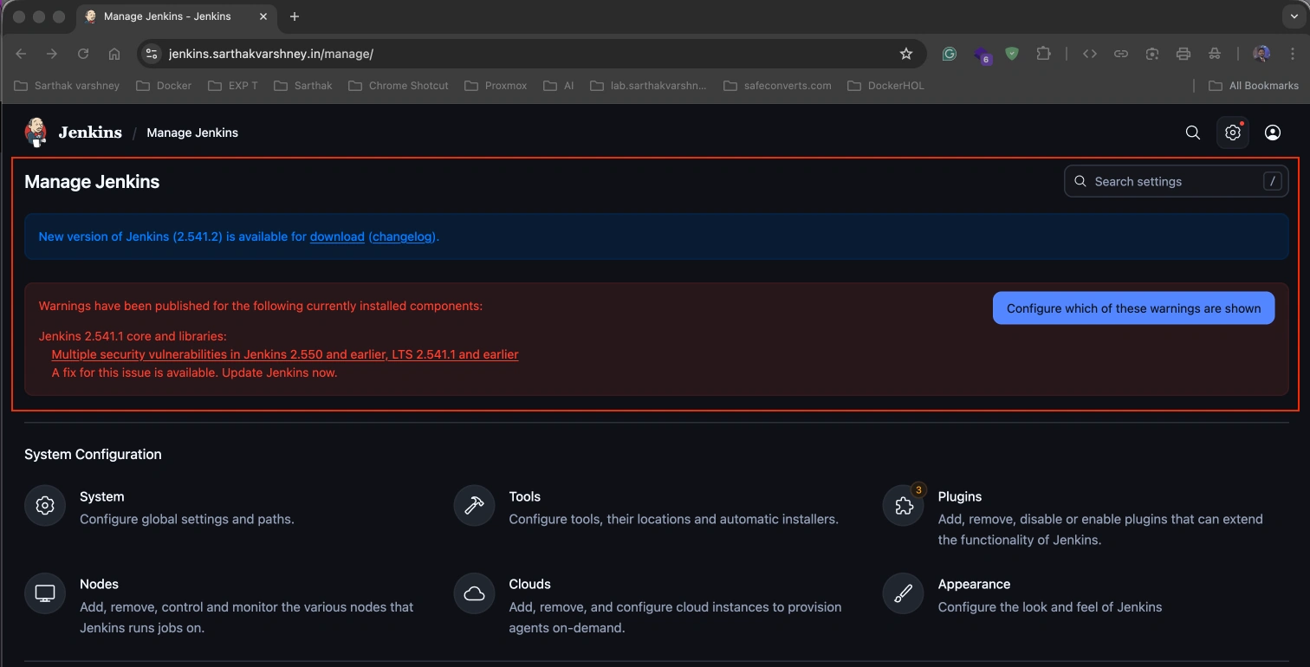Screen dimensions: 1310x667
Task: Click the Manage Jenkins breadcrumb
Action: pyautogui.click(x=192, y=133)
